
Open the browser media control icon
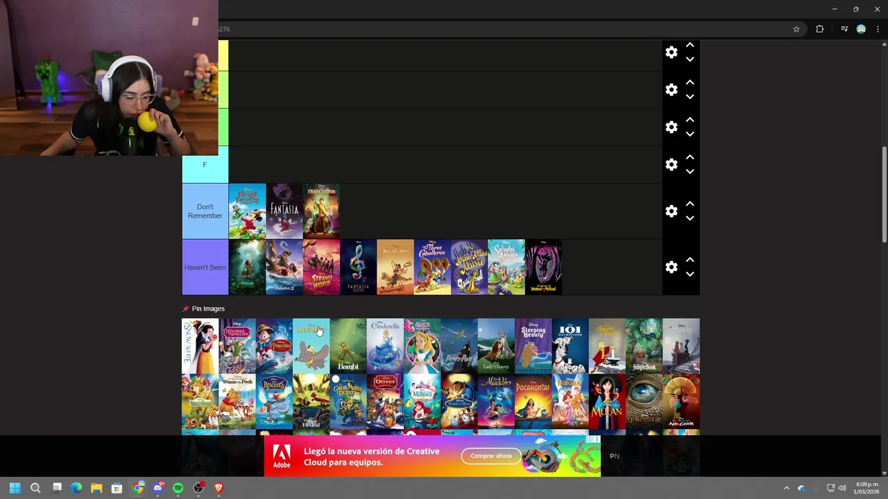(x=844, y=29)
